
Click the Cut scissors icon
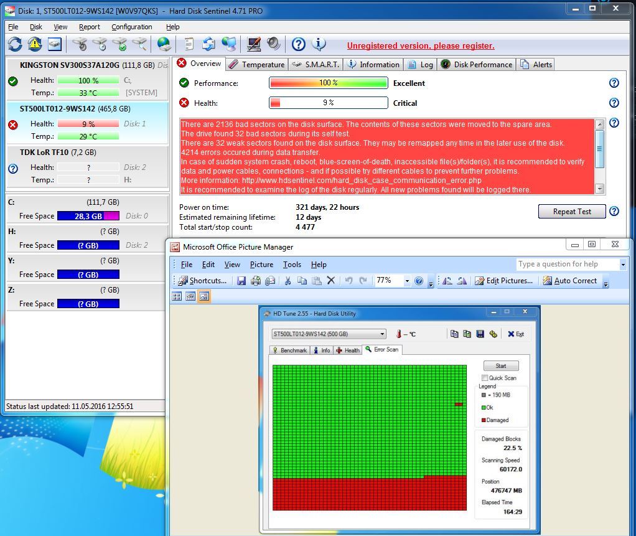click(x=288, y=281)
